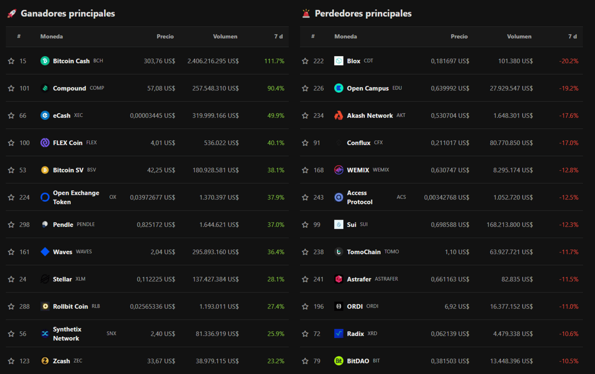
Task: Add FLEX Coin to favorites star
Action: [11, 143]
